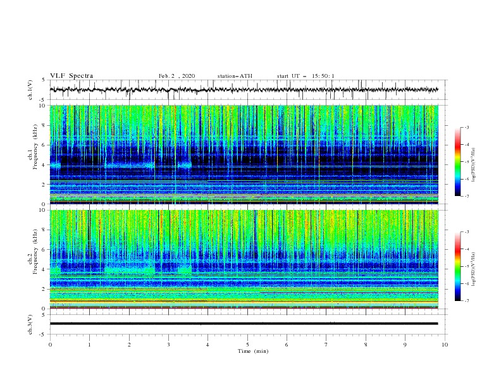
Task: Click the "5" voltage tick on ch.3(V) axis
Action: (x=44, y=315)
